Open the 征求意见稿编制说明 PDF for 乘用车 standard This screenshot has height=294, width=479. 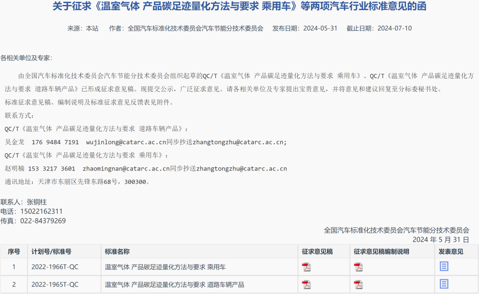358,267
